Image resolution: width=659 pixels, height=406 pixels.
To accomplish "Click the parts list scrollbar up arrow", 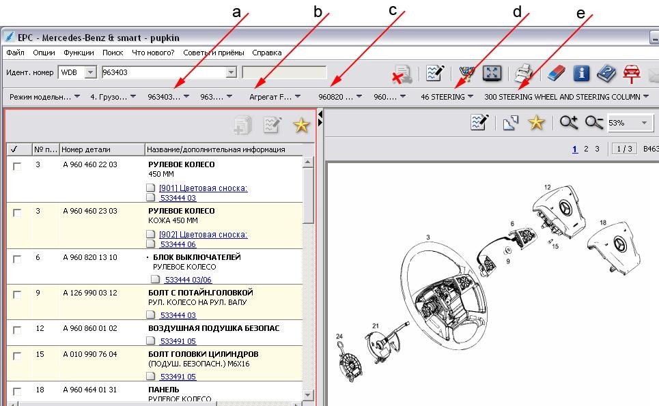I will 308,162.
